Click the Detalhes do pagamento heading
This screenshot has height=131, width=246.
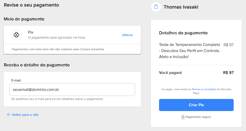pos(183,33)
